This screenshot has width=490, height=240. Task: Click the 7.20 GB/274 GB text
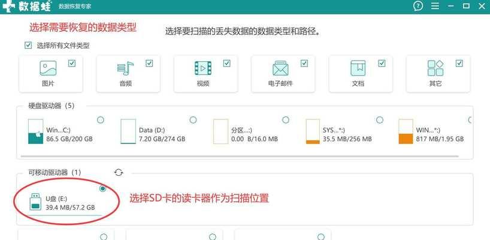pyautogui.click(x=162, y=139)
